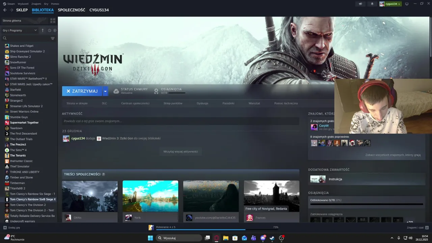Open the cygus134 account dropdown
The width and height of the screenshot is (432, 243).
pyautogui.click(x=390, y=4)
